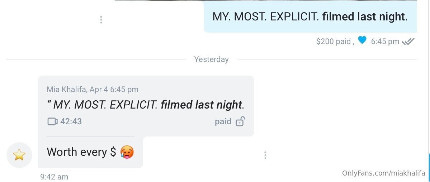
Task: Open three-dot menu next to 'Worth every $' reply
Action: pos(265,155)
